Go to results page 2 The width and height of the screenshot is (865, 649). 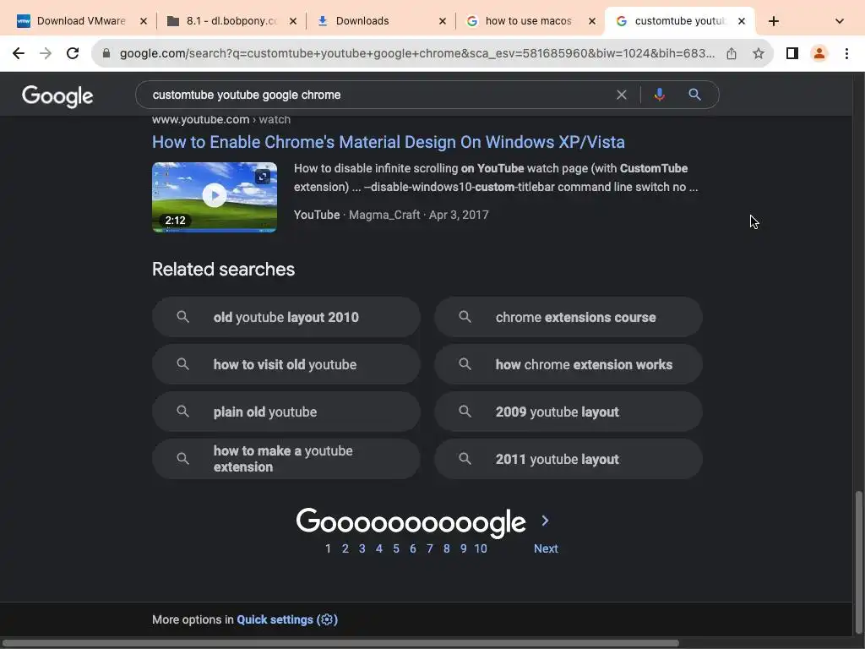click(345, 548)
